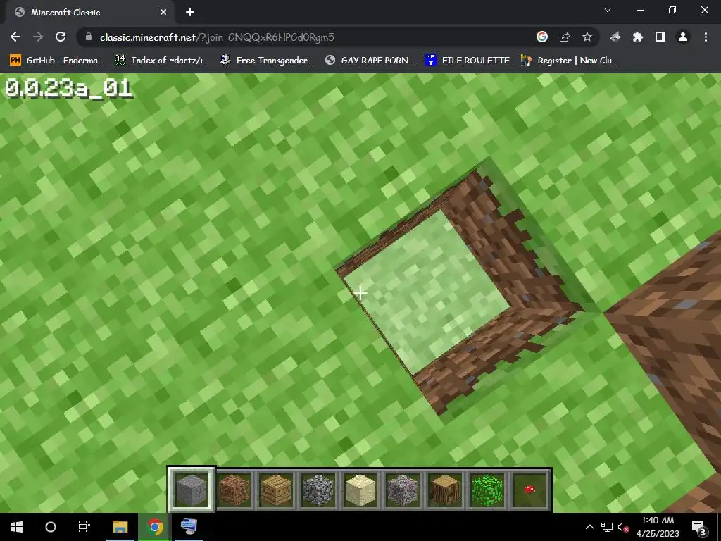This screenshot has width=721, height=541.
Task: Share this page via the share icon
Action: (x=565, y=37)
